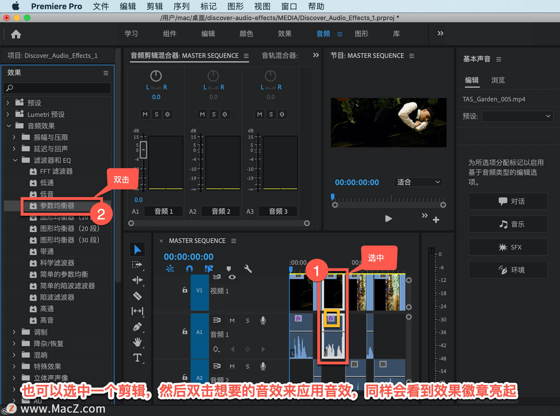The image size is (560, 416).
Task: Open the timeline wrench settings icon
Action: (248, 269)
